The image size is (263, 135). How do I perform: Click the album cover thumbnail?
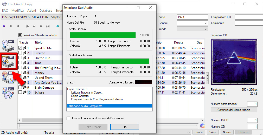click(234, 62)
